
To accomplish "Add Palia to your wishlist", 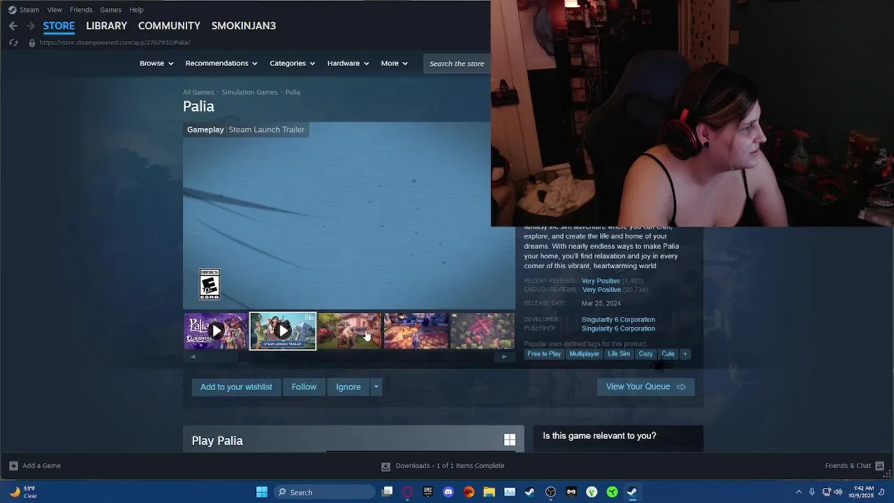I will 236,387.
